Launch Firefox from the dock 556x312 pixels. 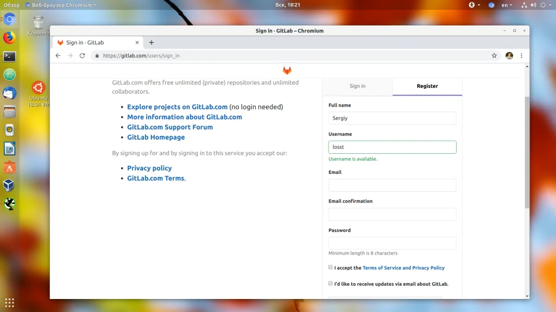(x=10, y=37)
